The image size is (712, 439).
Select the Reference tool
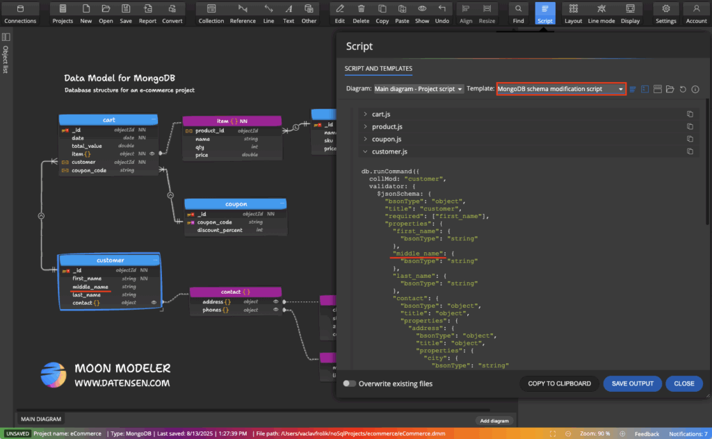pos(243,14)
